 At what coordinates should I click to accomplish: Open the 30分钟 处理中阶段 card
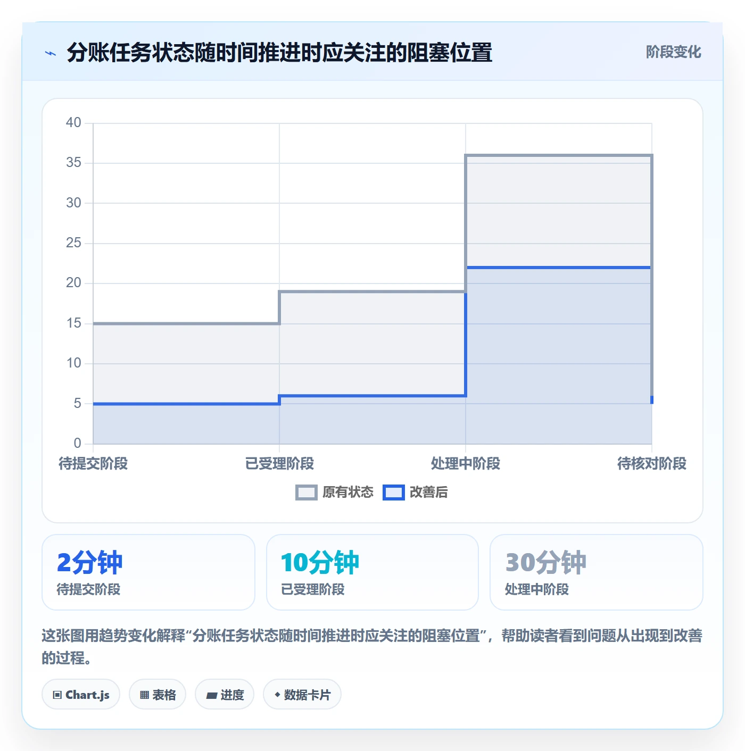pyautogui.click(x=597, y=572)
